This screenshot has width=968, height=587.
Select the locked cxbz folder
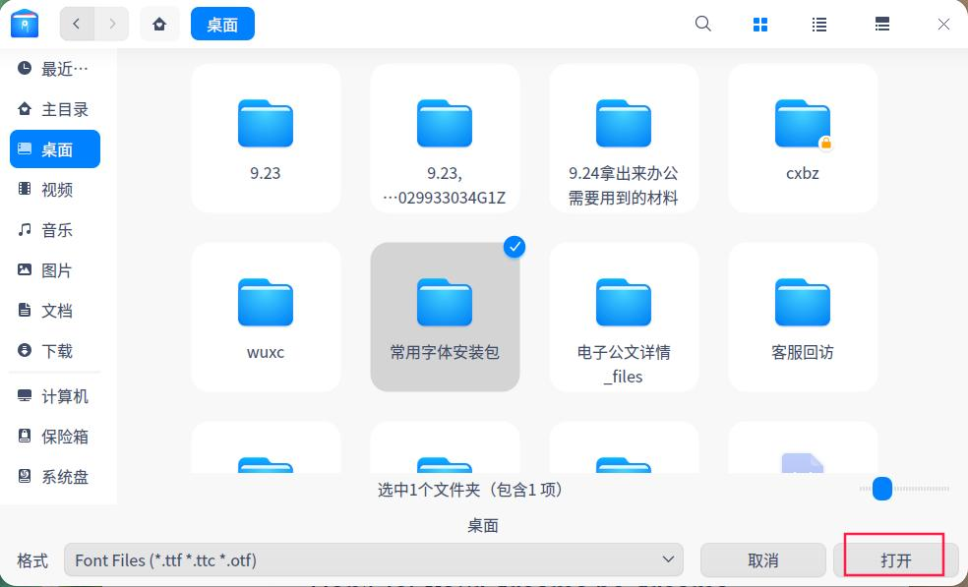click(803, 139)
